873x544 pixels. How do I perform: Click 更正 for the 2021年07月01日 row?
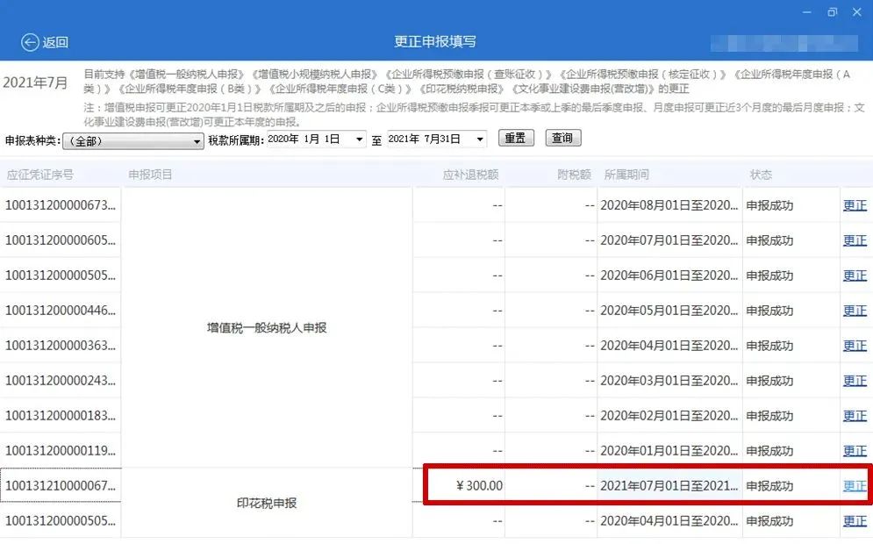click(x=855, y=486)
